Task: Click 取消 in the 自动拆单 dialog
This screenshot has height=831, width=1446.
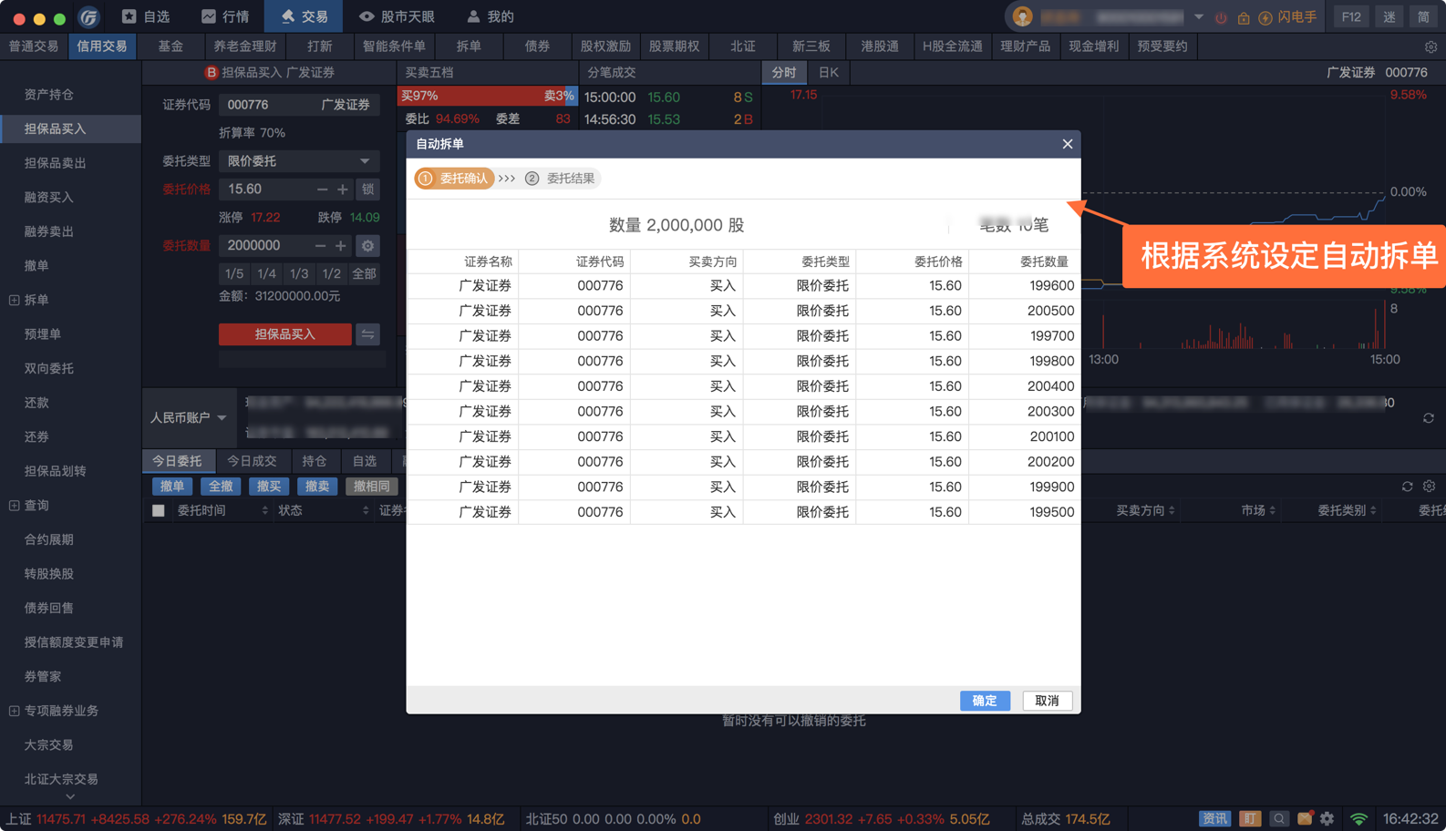Action: click(1047, 701)
